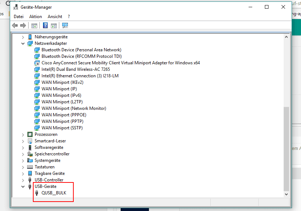Image resolution: width=301 pixels, height=211 pixels.
Task: Click the Softwaregeräte icon
Action: coord(30,147)
